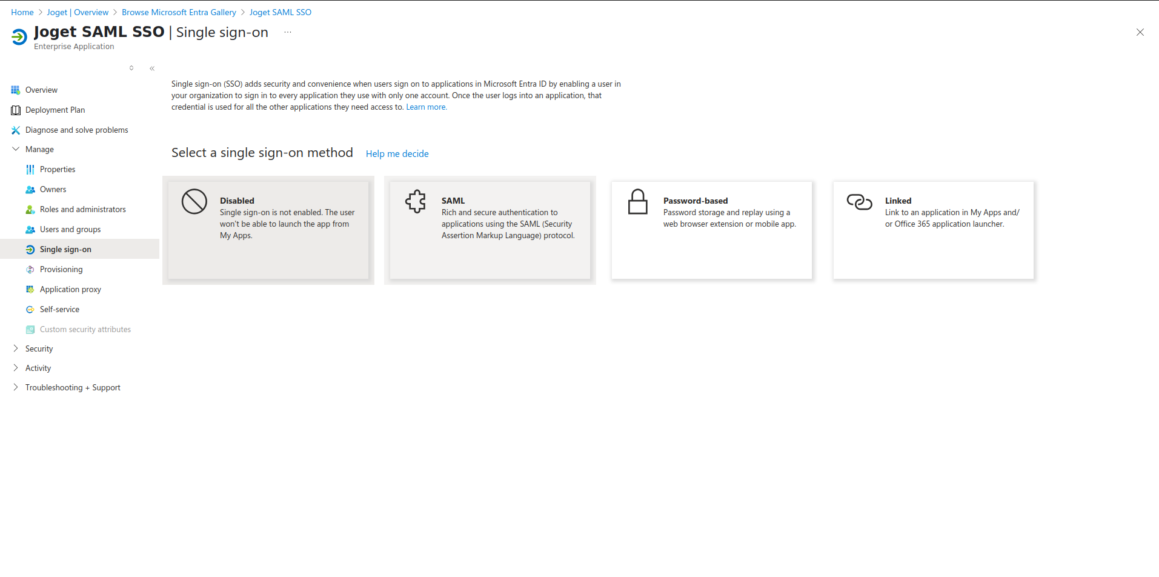This screenshot has height=577, width=1159.
Task: Click the Provisioning sync icon
Action: 30,270
